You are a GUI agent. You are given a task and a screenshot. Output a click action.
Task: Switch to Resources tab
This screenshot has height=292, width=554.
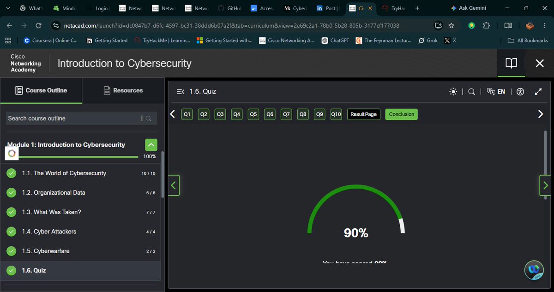pyautogui.click(x=123, y=90)
